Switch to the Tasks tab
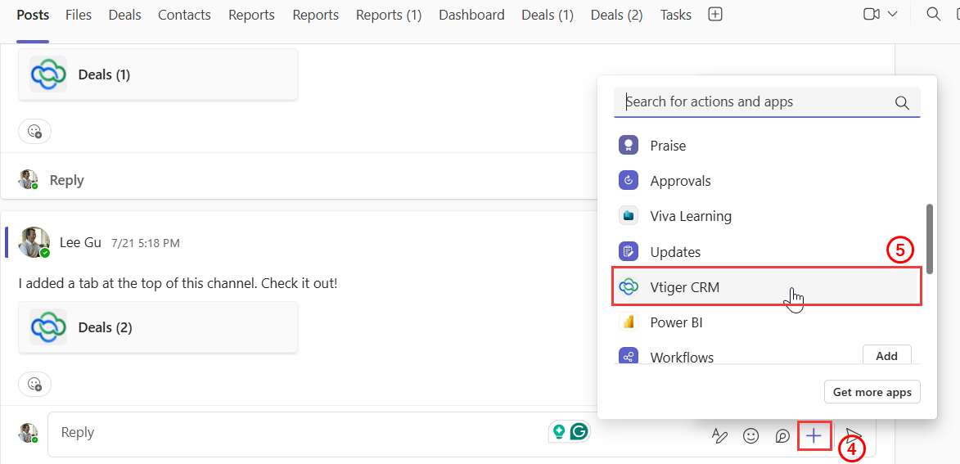The width and height of the screenshot is (960, 464). coord(676,16)
